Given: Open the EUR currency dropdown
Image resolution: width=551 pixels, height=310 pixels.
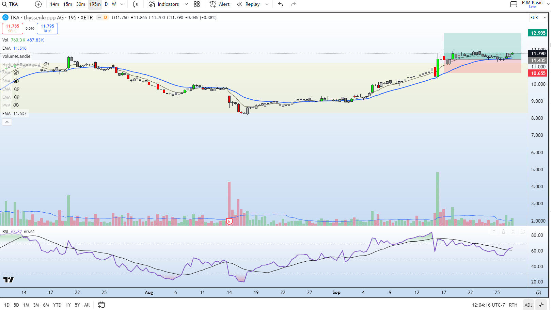Looking at the screenshot, I should tap(538, 18).
